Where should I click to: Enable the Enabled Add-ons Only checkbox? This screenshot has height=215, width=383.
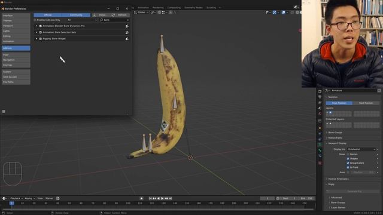tap(35, 20)
